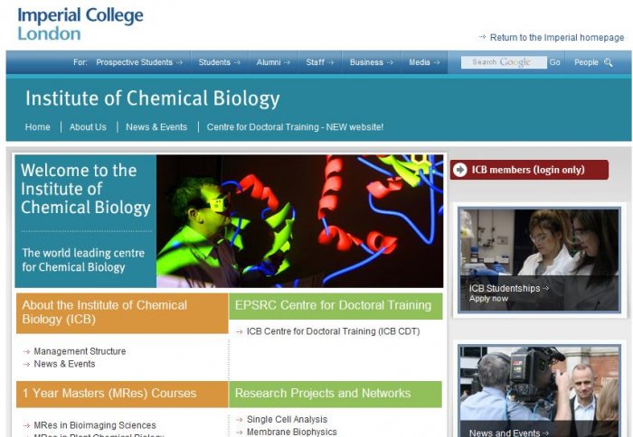This screenshot has width=633, height=437.
Task: Go to the Home tab
Action: 38,127
